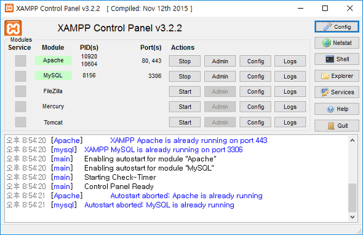Maximize the XAMPP window

[325, 9]
